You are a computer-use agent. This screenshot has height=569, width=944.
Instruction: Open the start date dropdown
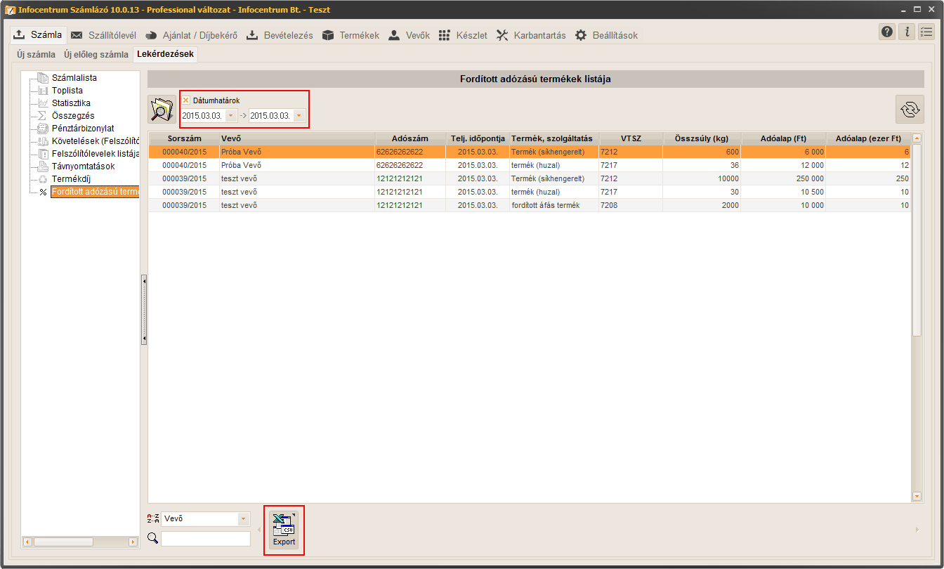pyautogui.click(x=231, y=116)
